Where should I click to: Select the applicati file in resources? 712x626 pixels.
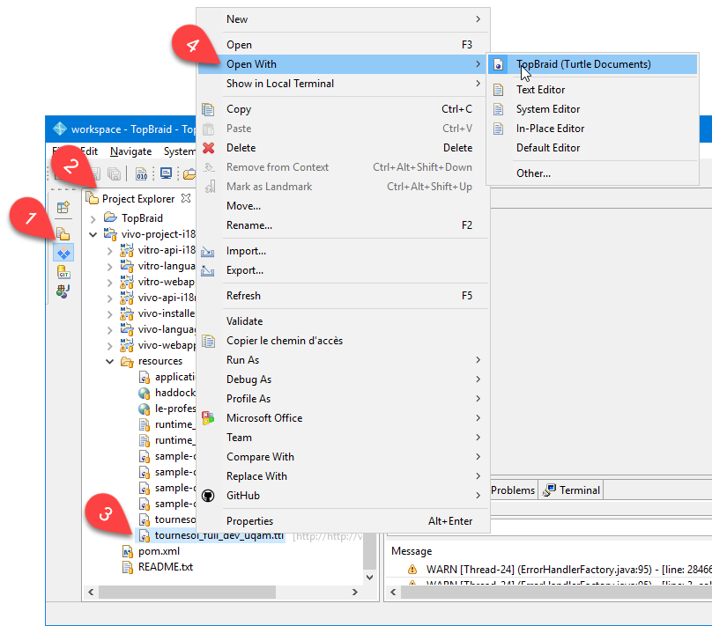tap(167, 377)
